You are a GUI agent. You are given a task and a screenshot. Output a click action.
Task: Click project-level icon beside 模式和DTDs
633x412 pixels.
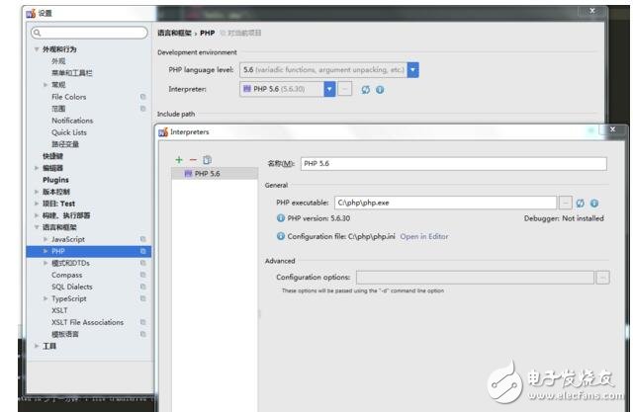click(142, 263)
